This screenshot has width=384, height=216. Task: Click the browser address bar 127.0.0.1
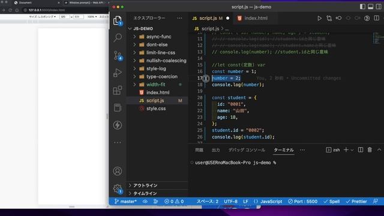(47, 10)
